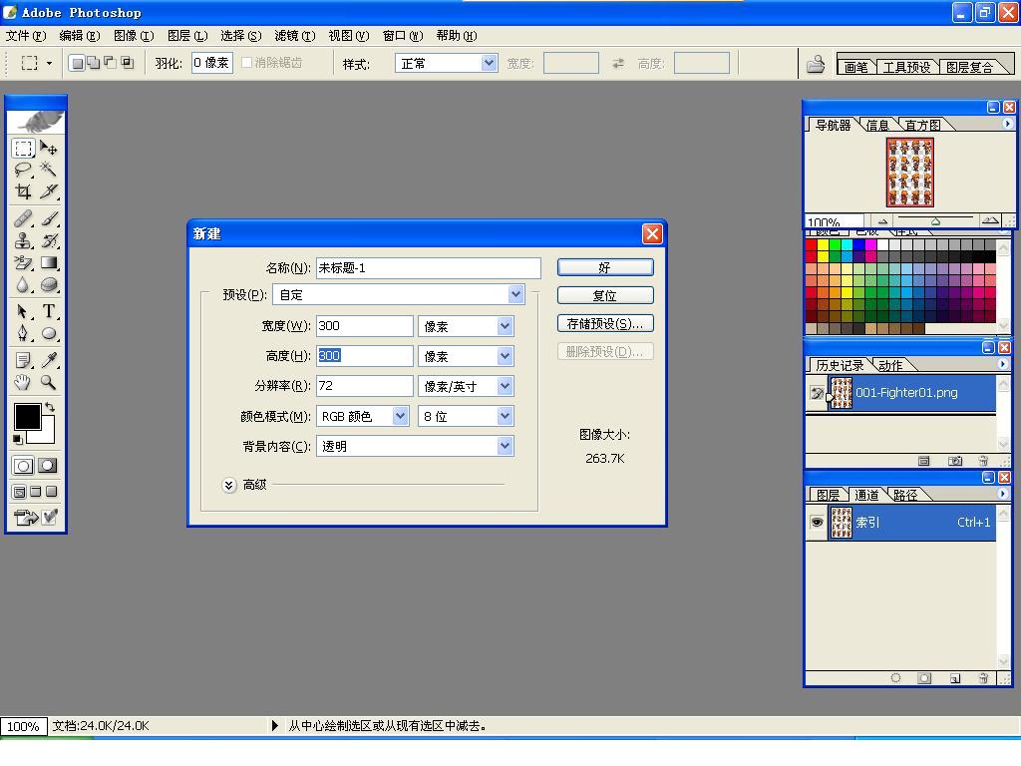Switch to the 动作 tab

[890, 365]
